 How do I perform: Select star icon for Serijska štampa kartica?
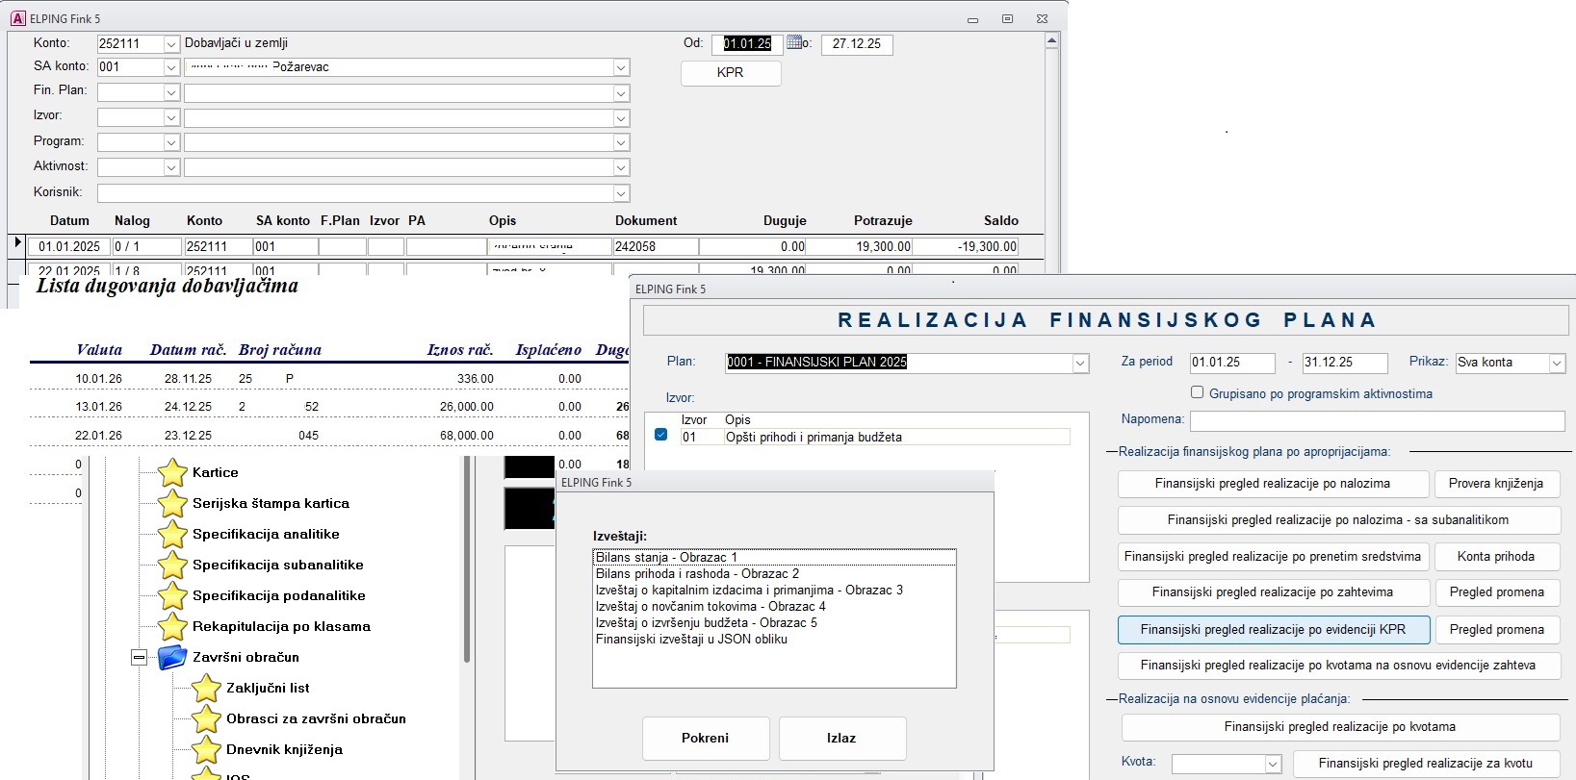pyautogui.click(x=172, y=503)
